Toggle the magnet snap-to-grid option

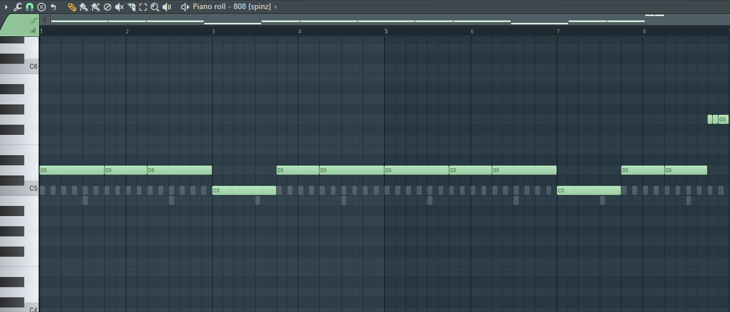[x=29, y=7]
